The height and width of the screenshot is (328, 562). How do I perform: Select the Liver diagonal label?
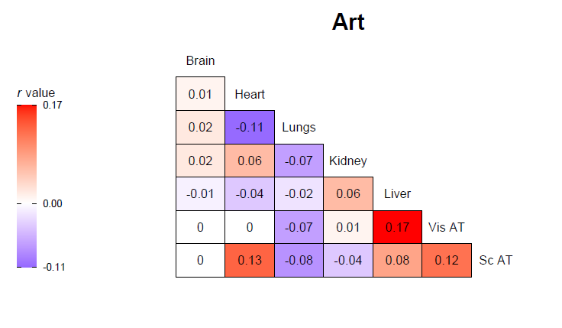pos(397,194)
